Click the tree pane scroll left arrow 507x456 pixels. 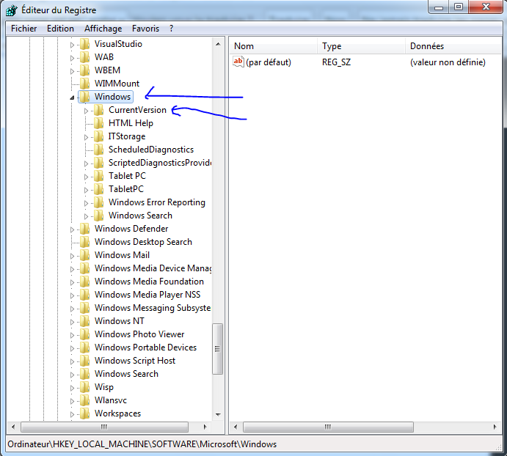click(x=13, y=427)
